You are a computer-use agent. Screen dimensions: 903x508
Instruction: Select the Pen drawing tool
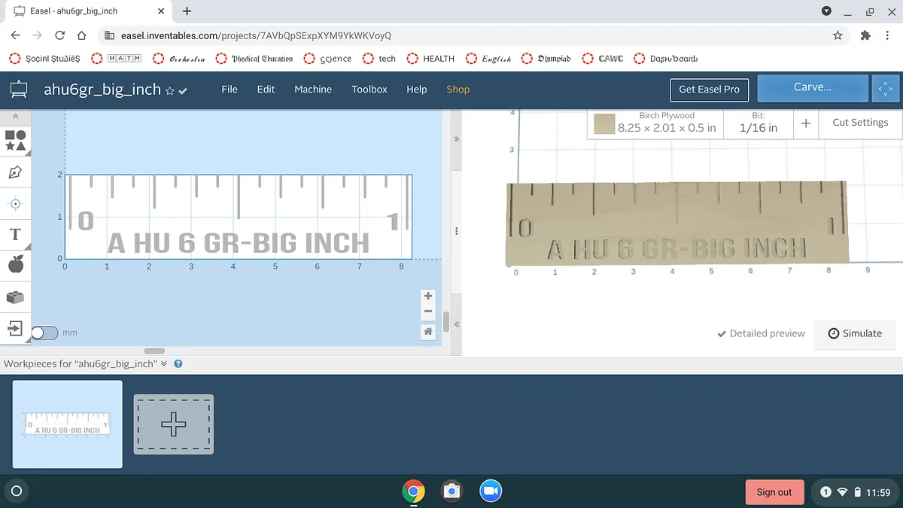tap(15, 172)
